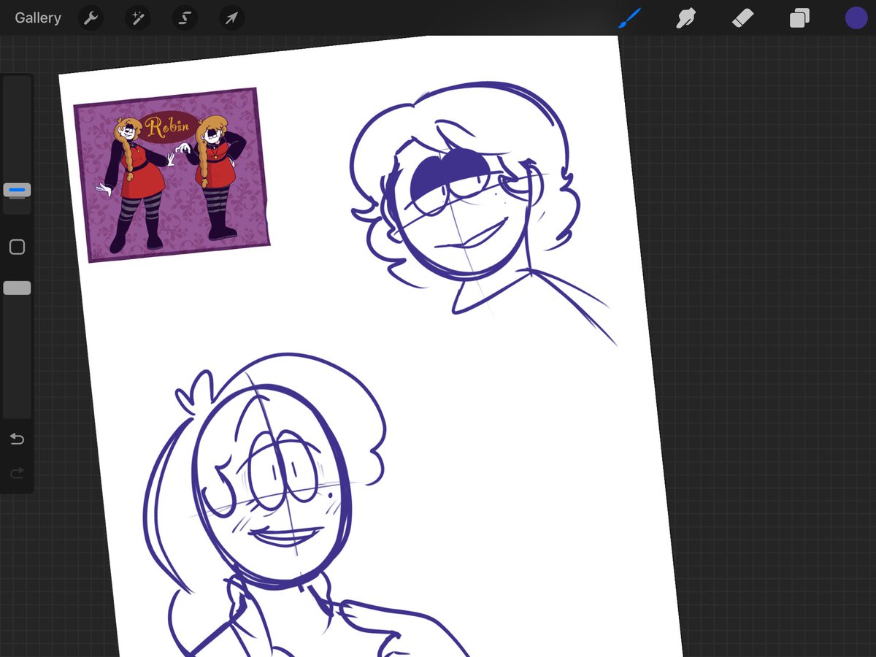This screenshot has width=876, height=657.
Task: Tap the square Modify button on sidebar
Action: click(x=17, y=247)
